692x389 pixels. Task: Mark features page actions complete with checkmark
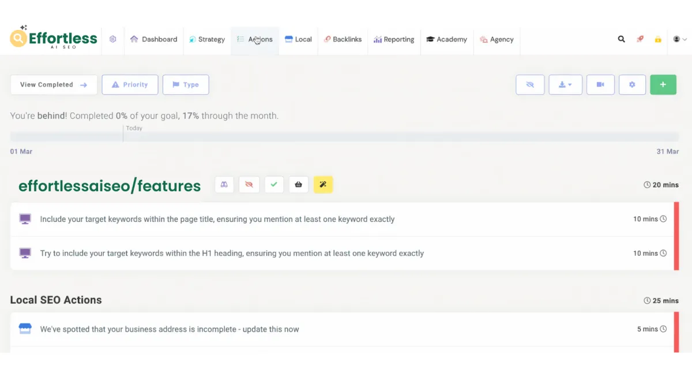274,184
